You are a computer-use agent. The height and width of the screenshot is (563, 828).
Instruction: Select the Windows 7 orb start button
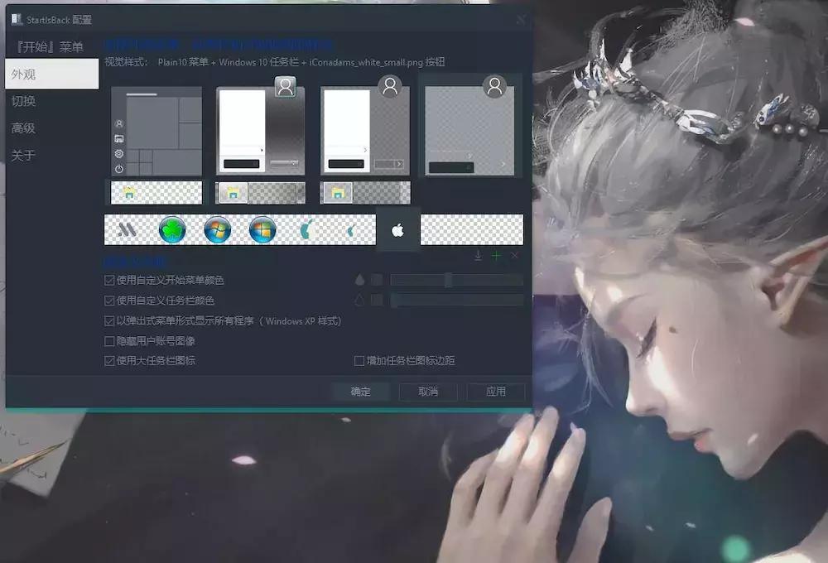[217, 229]
